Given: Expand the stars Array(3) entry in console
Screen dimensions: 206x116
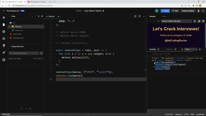Looking at the screenshot, I should point(154,67).
